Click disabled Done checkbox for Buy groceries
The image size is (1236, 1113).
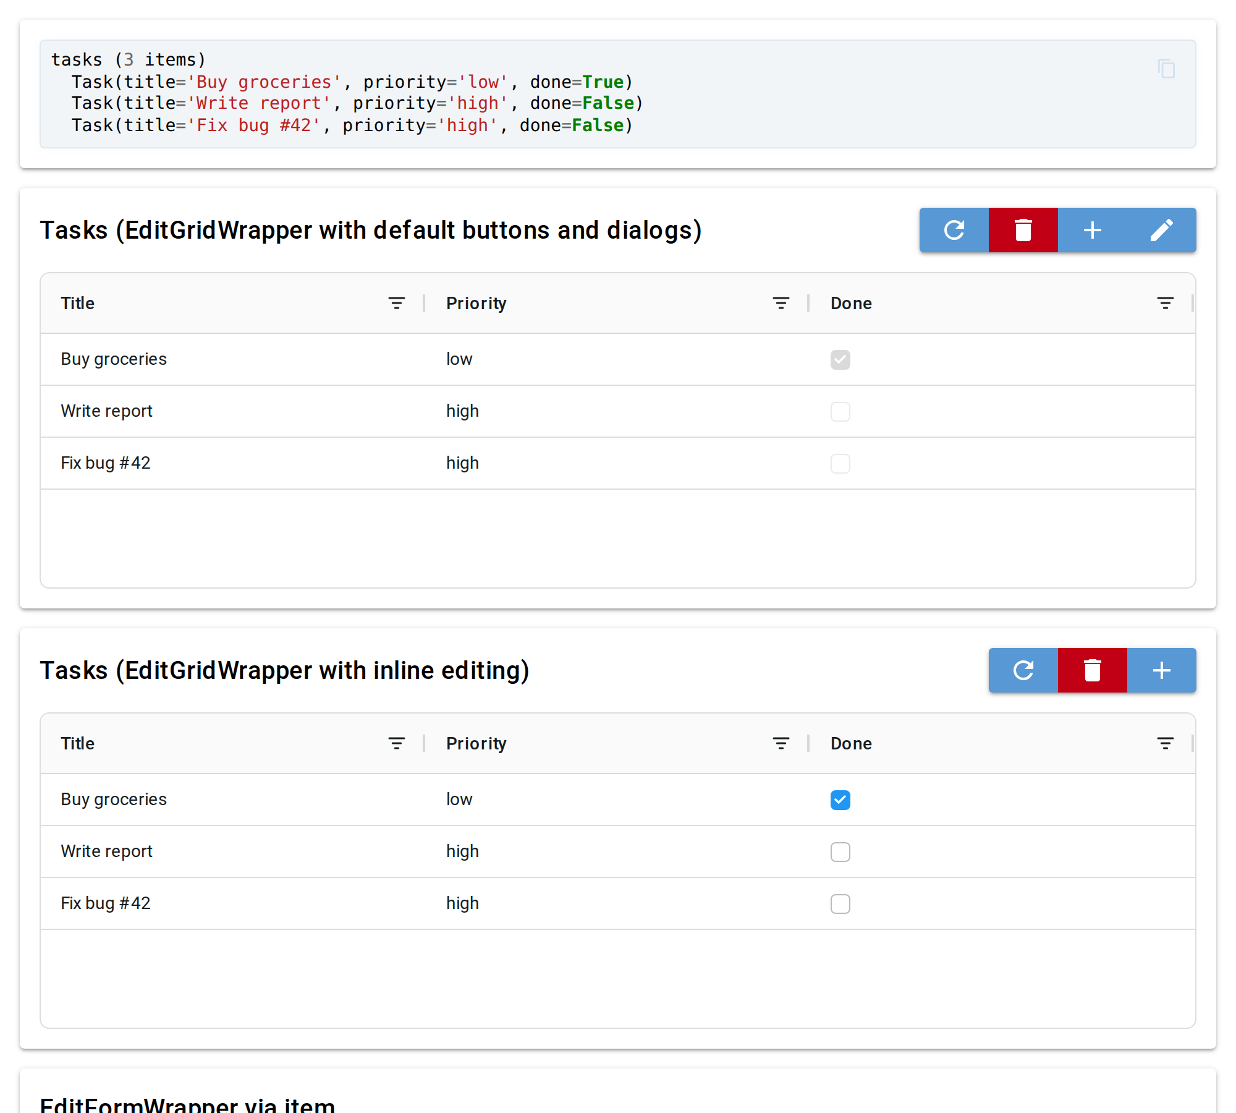840,360
